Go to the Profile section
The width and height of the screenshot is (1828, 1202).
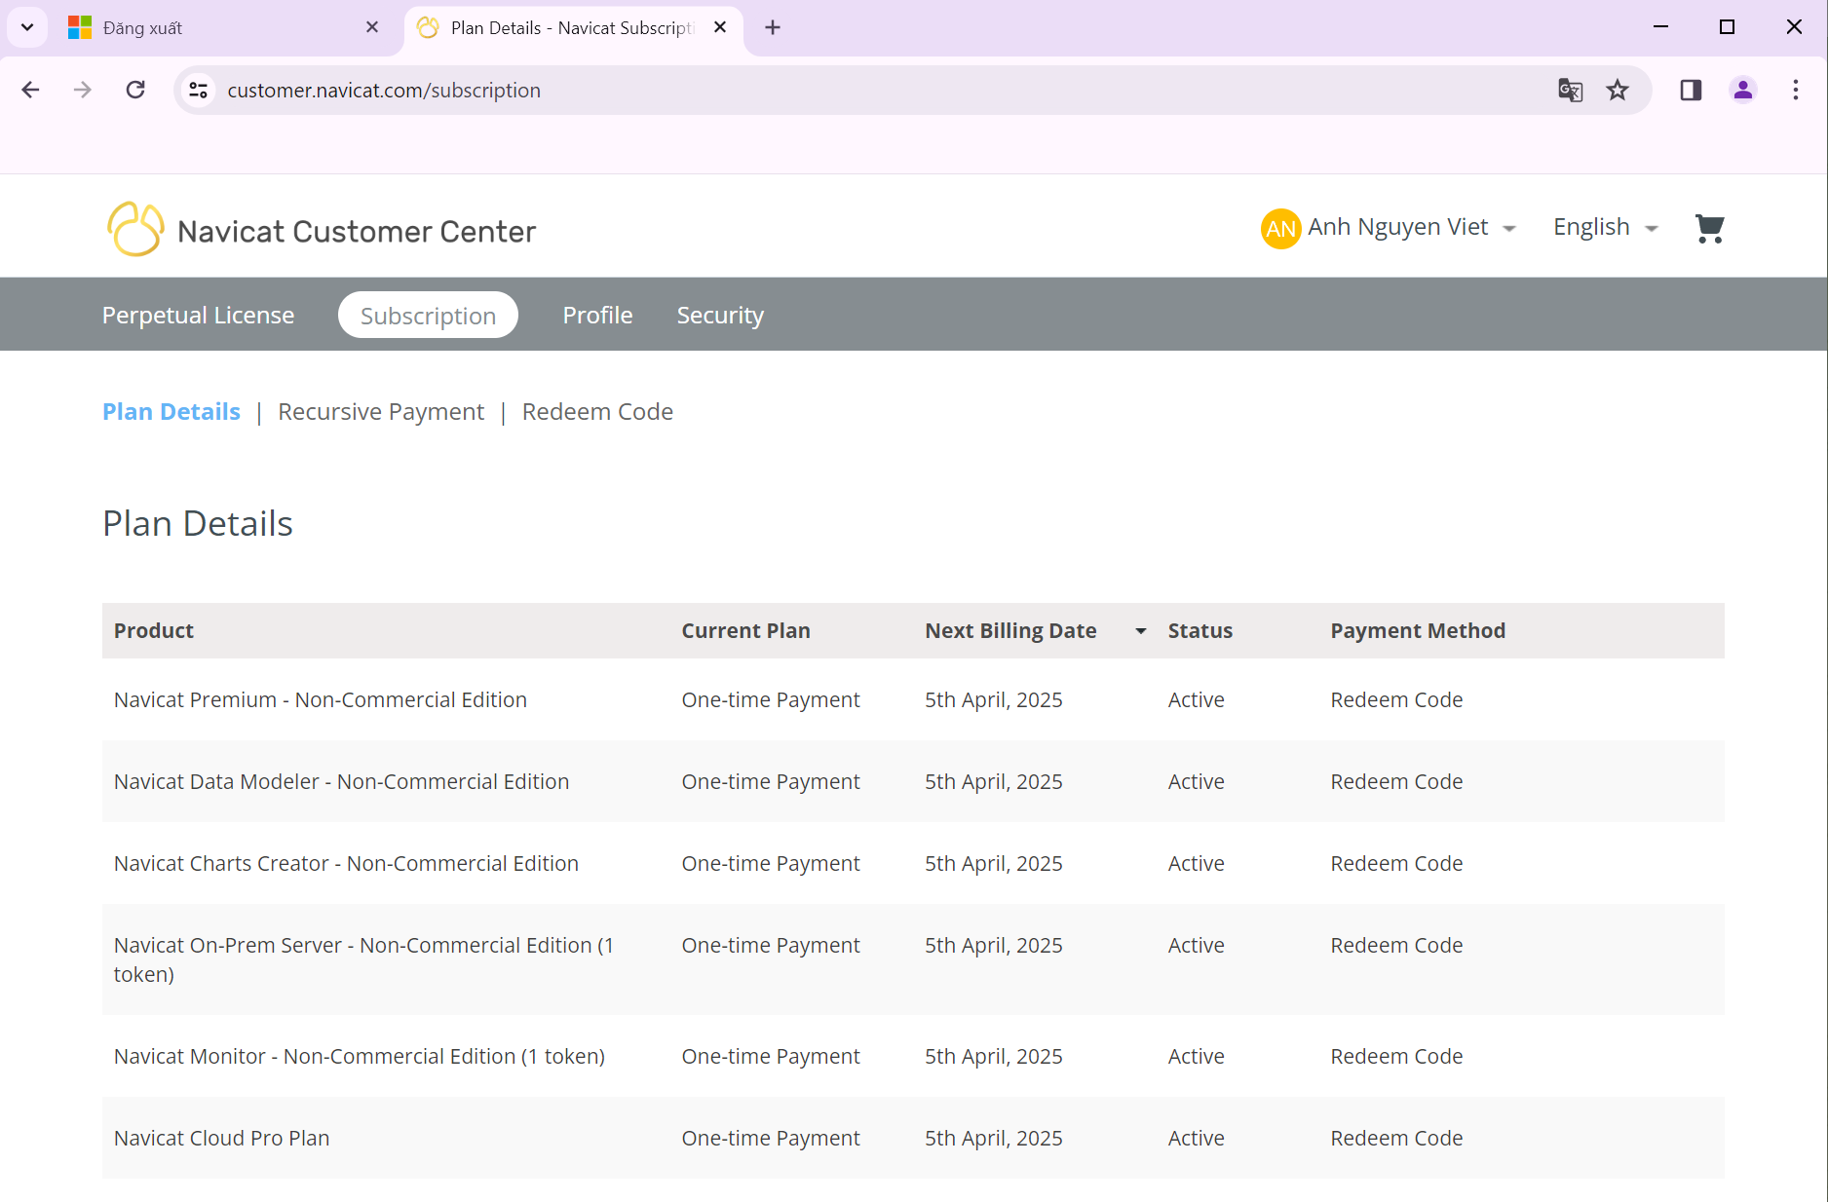coord(597,316)
